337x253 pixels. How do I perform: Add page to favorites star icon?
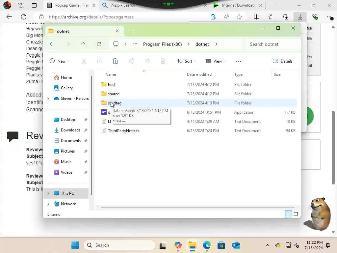(239, 17)
